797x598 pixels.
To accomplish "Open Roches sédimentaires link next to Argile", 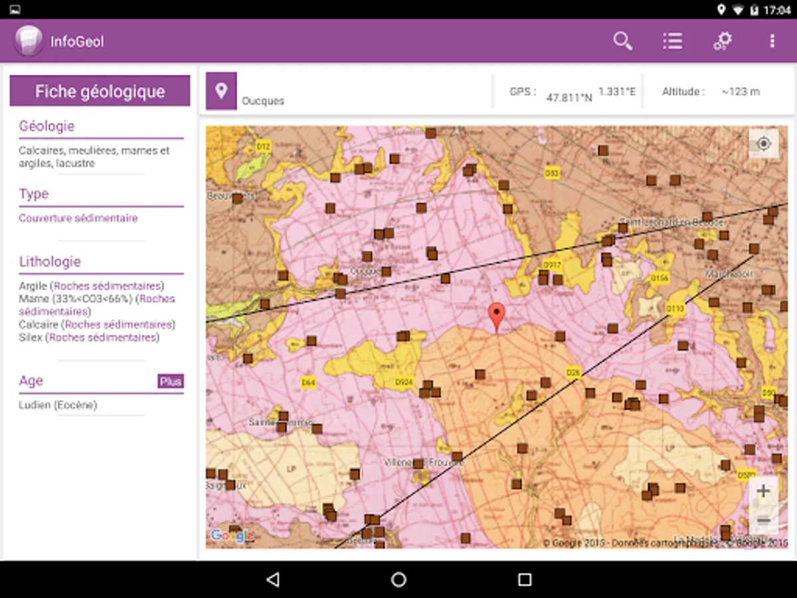I will (108, 286).
